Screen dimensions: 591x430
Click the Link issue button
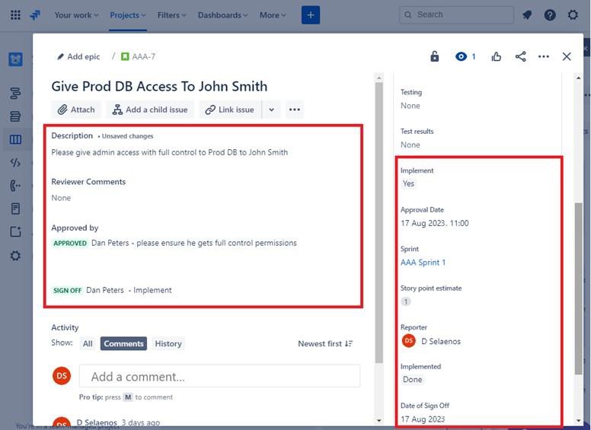[230, 110]
